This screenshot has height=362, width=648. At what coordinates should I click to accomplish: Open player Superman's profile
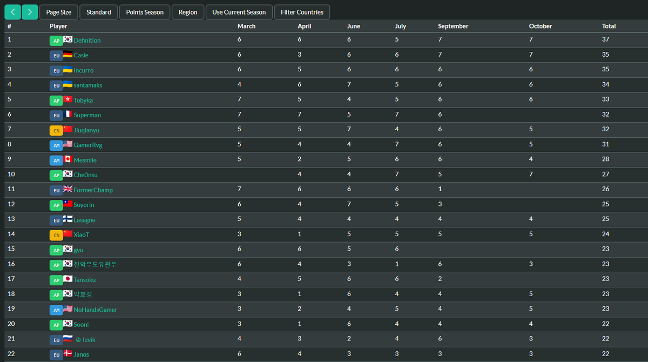pyautogui.click(x=87, y=115)
